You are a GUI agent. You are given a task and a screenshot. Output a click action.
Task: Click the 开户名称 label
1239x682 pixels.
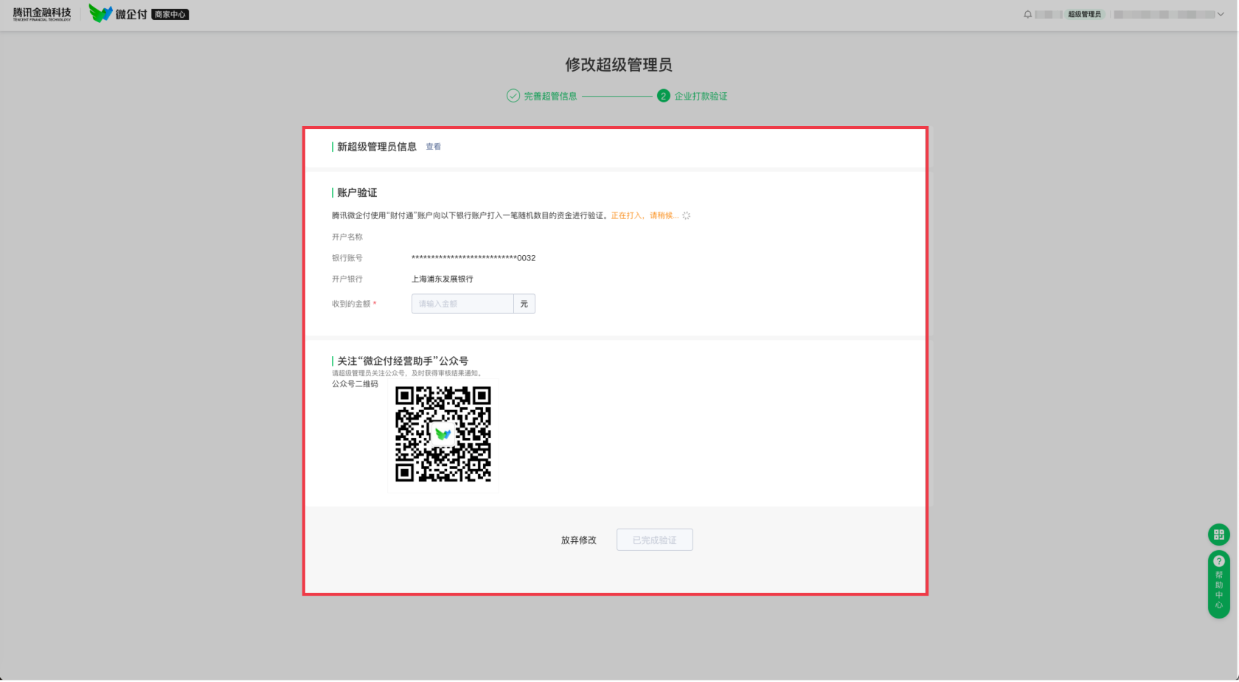[x=347, y=237]
